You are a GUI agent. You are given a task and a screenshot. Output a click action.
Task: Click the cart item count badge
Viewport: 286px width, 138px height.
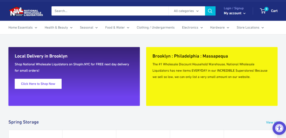tap(266, 9)
